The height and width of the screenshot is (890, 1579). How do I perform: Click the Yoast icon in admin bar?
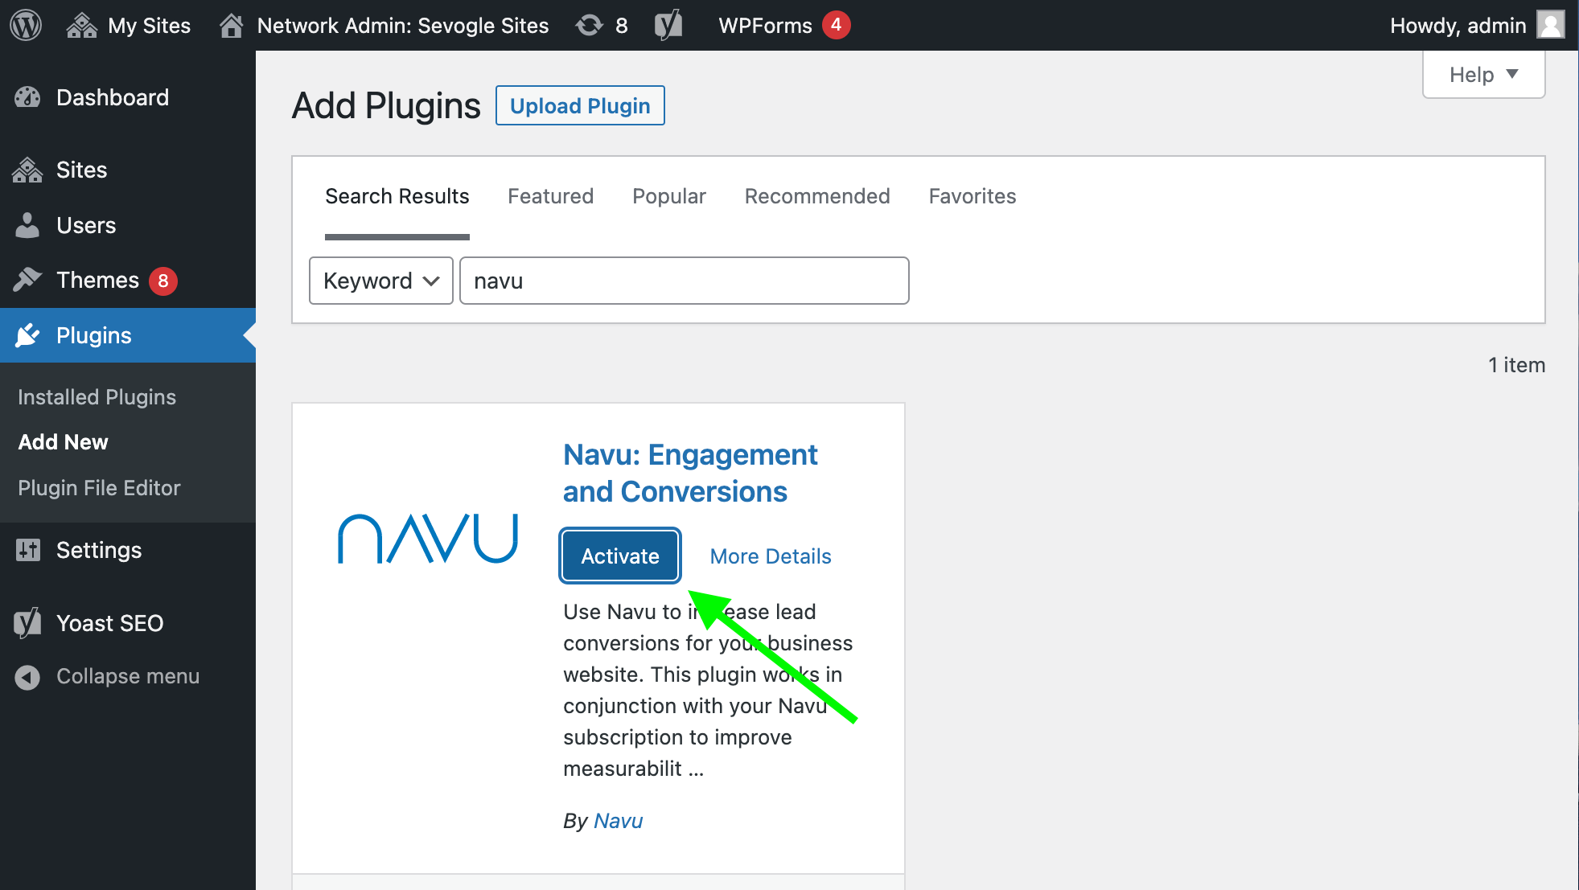pos(668,26)
